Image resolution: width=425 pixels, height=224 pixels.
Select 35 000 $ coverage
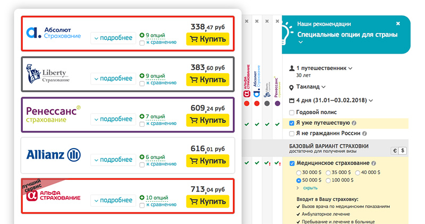[x=328, y=173]
